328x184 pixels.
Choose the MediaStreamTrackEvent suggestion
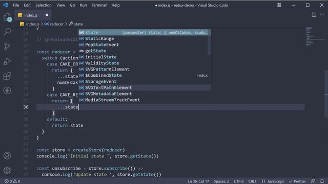point(145,100)
